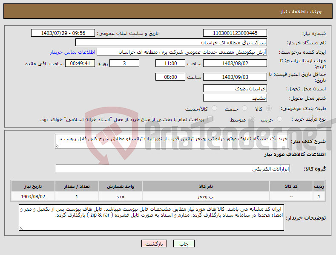Click the شماره نیاز field 1103001123000445
The width and height of the screenshot is (336, 255).
(235, 33)
